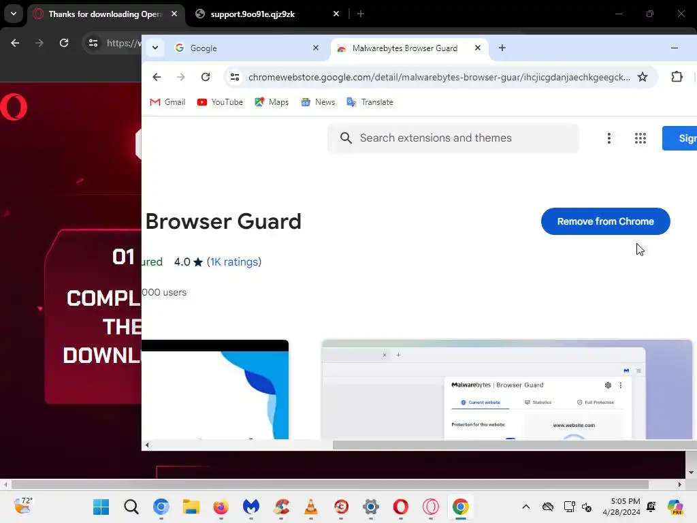Expand Chrome's tab search dropdown
The image size is (697, 523).
[155, 48]
